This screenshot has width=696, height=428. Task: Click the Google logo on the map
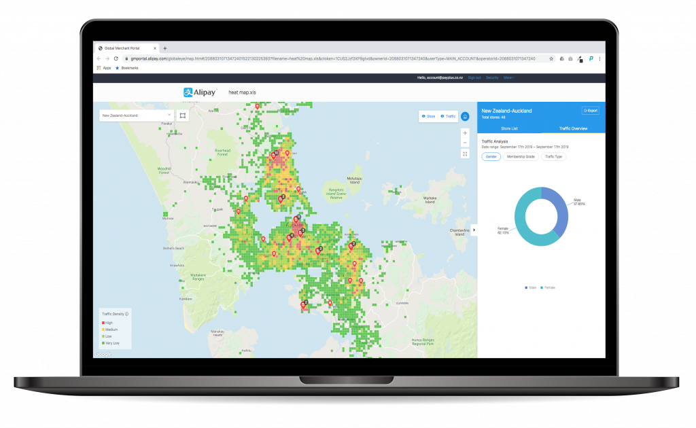tap(103, 354)
